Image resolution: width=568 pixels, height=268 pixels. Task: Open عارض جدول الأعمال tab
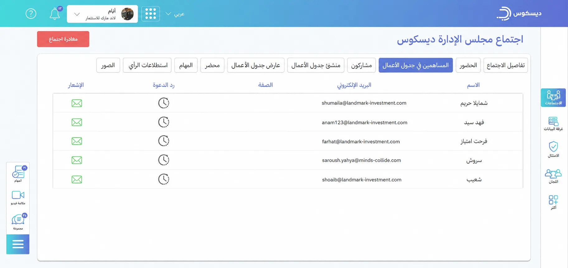[x=256, y=65]
